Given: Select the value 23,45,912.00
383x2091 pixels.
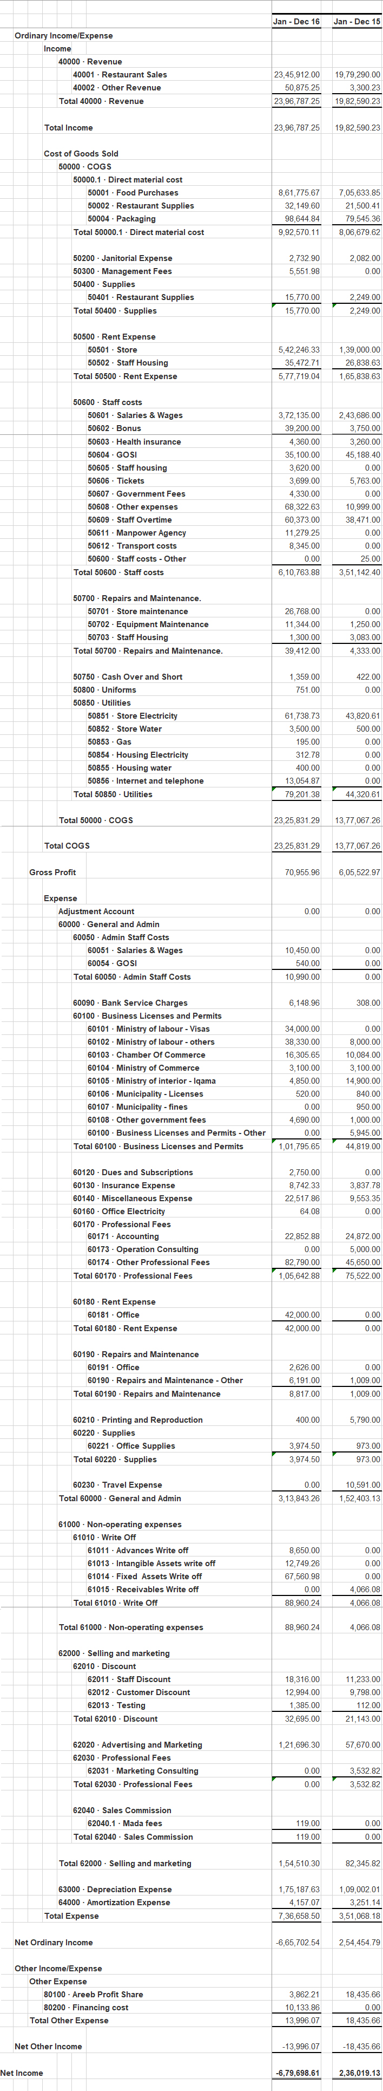Looking at the screenshot, I should pyautogui.click(x=297, y=75).
